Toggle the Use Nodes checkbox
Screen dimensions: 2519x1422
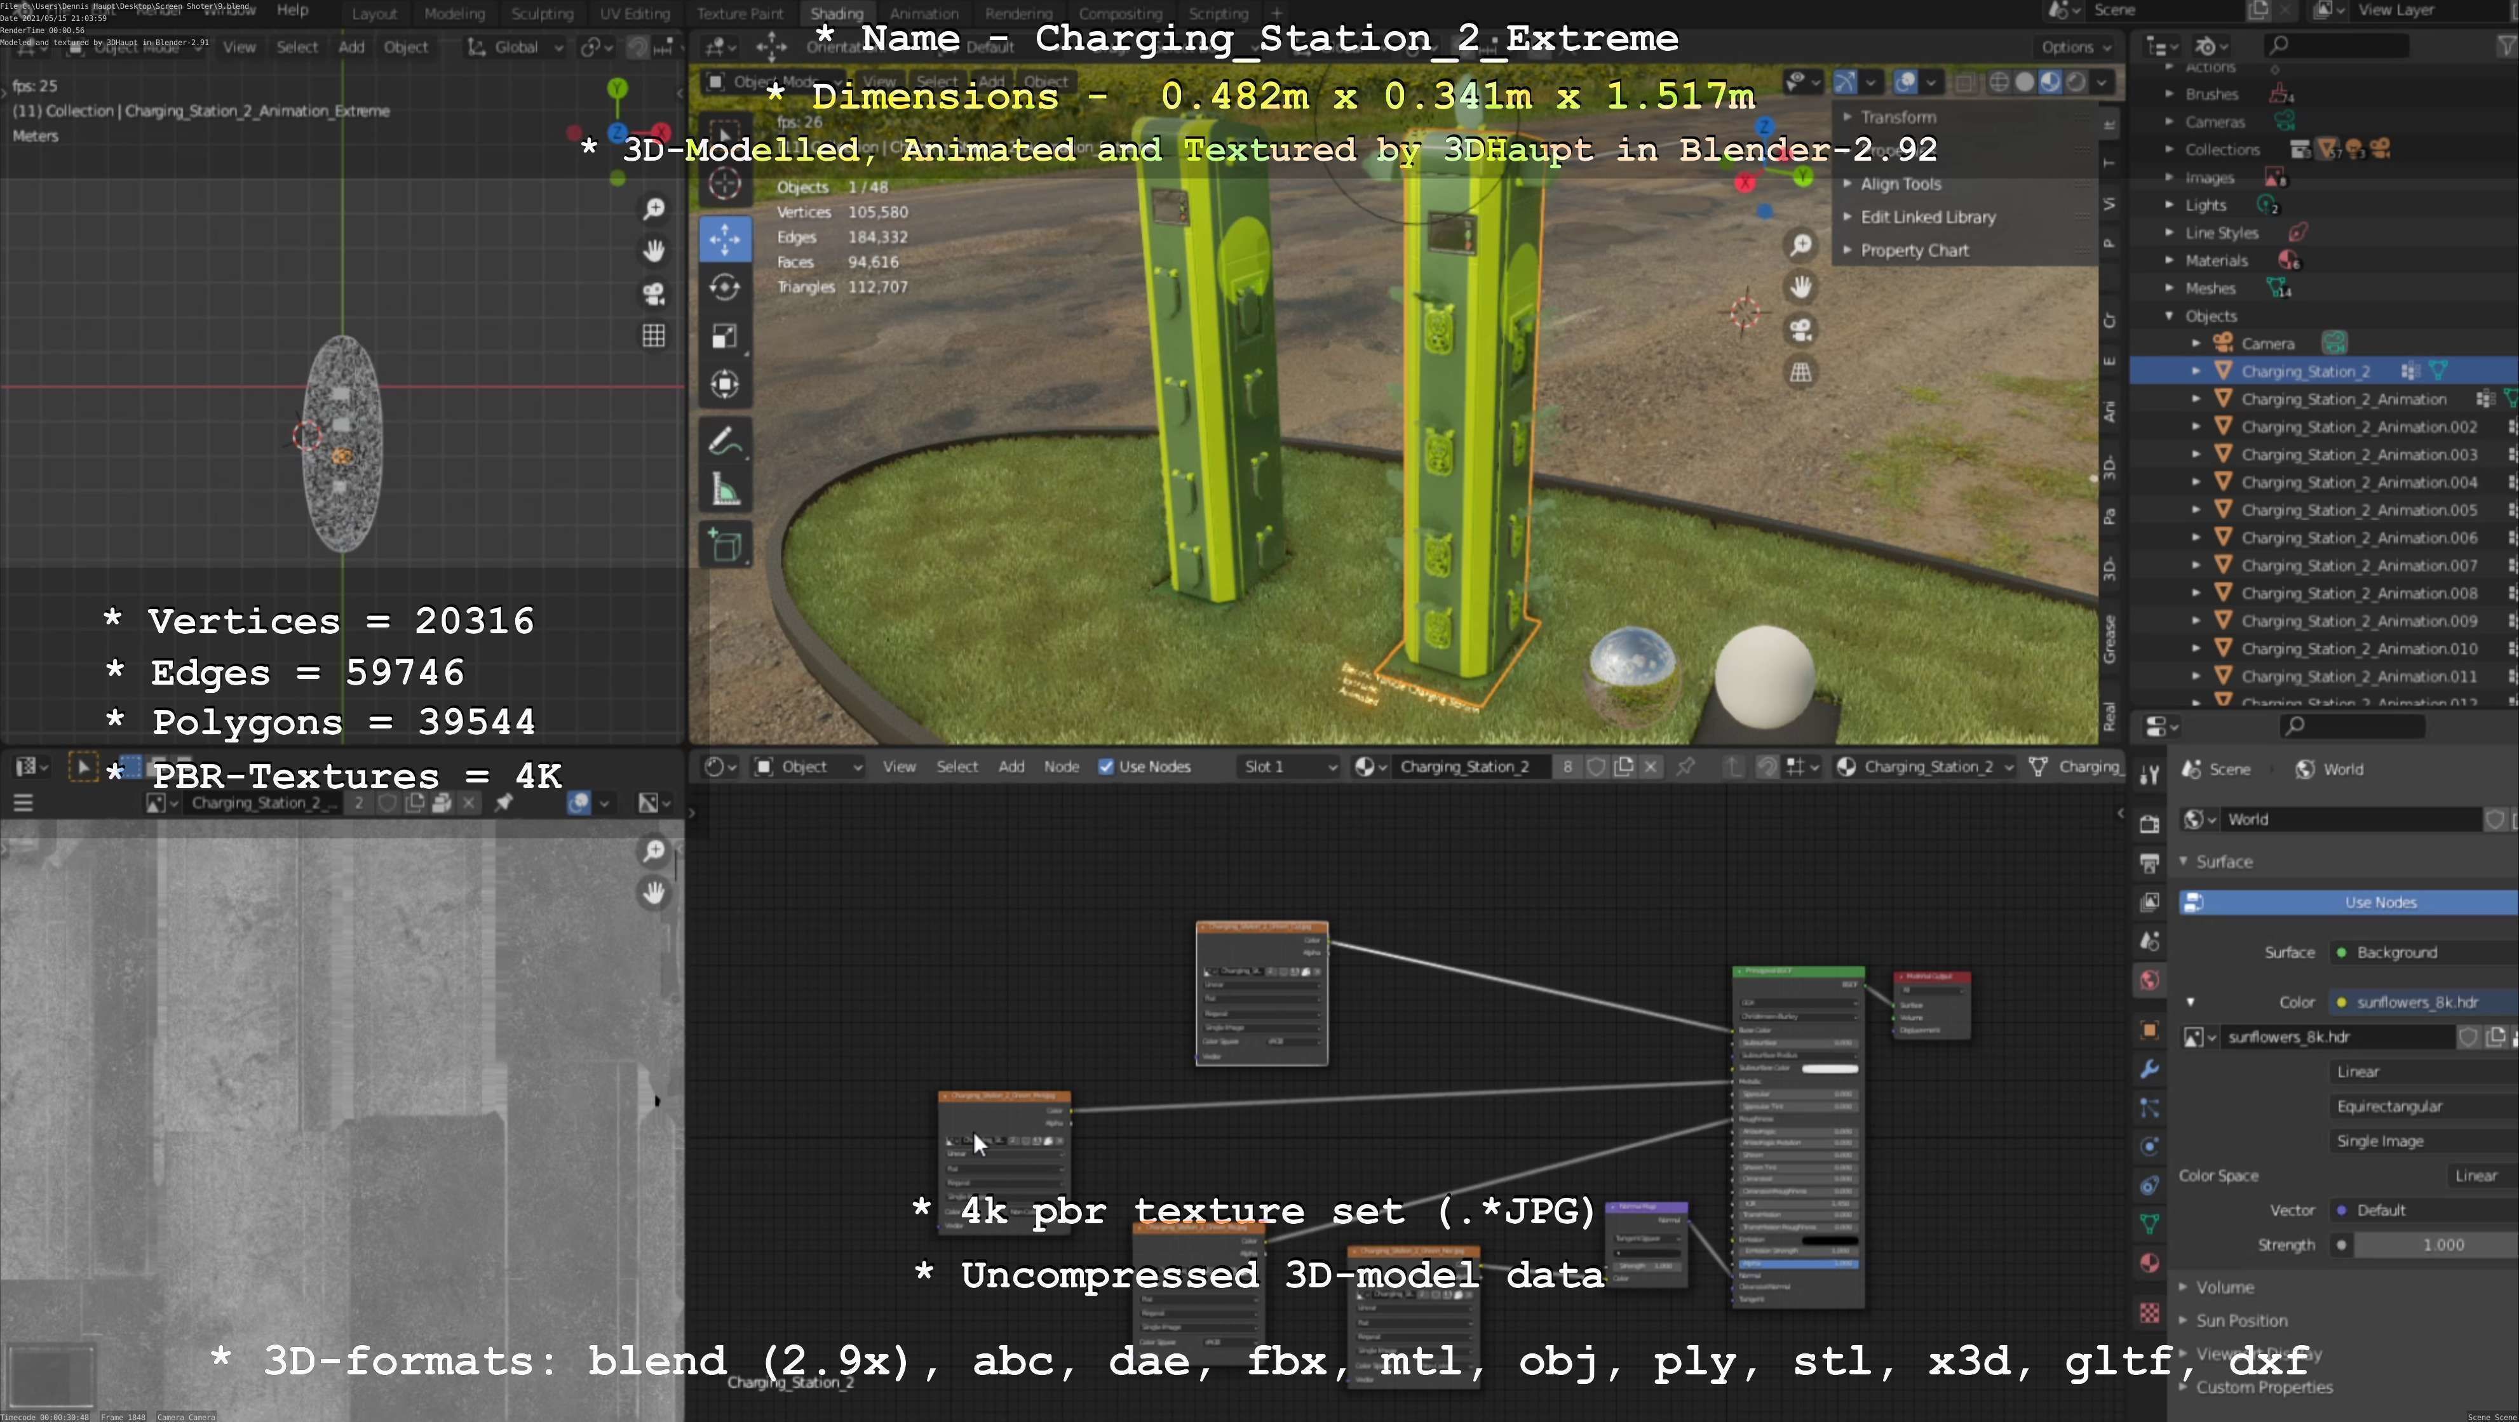[x=1106, y=767]
